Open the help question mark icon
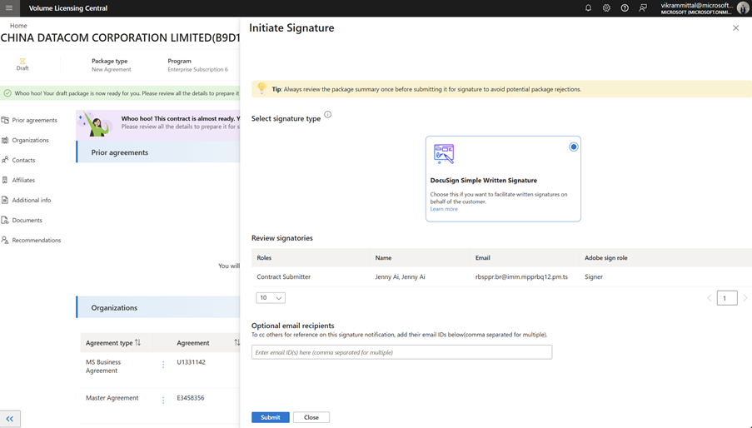This screenshot has height=428, width=752. click(x=625, y=8)
